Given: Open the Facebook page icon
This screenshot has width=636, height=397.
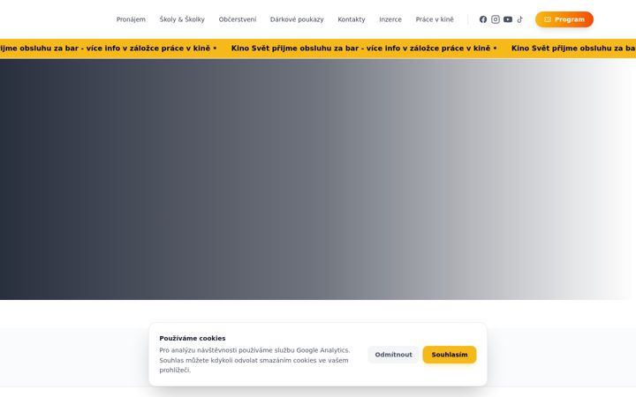Looking at the screenshot, I should pyautogui.click(x=482, y=19).
